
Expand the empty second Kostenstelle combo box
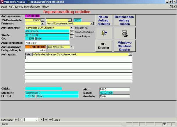[70, 20]
